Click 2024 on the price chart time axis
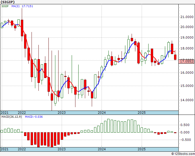195x156 pixels. click(102, 113)
